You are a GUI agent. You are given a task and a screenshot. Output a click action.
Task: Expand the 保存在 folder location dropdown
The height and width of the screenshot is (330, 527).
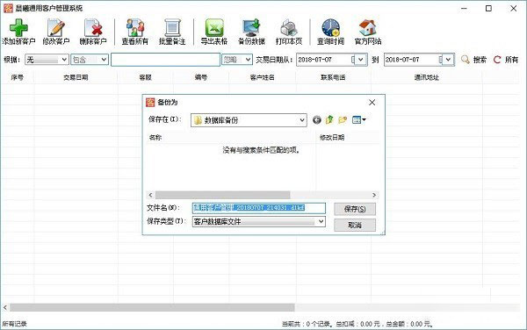[x=302, y=120]
